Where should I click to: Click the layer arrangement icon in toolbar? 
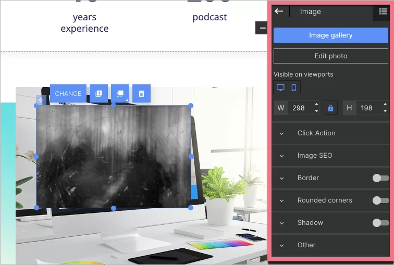tap(120, 94)
